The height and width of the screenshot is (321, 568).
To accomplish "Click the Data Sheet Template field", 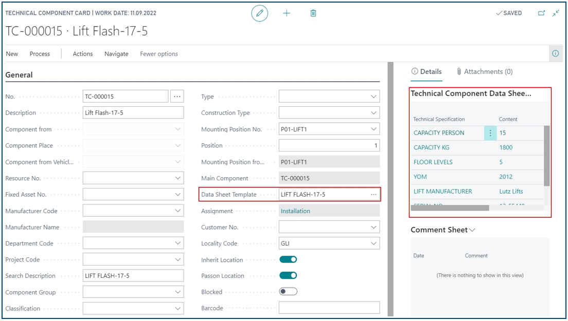I will click(329, 195).
